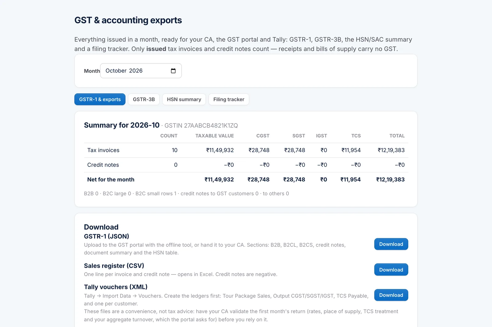The height and width of the screenshot is (327, 492).
Task: Click the Credit notes count 0
Action: (176, 165)
